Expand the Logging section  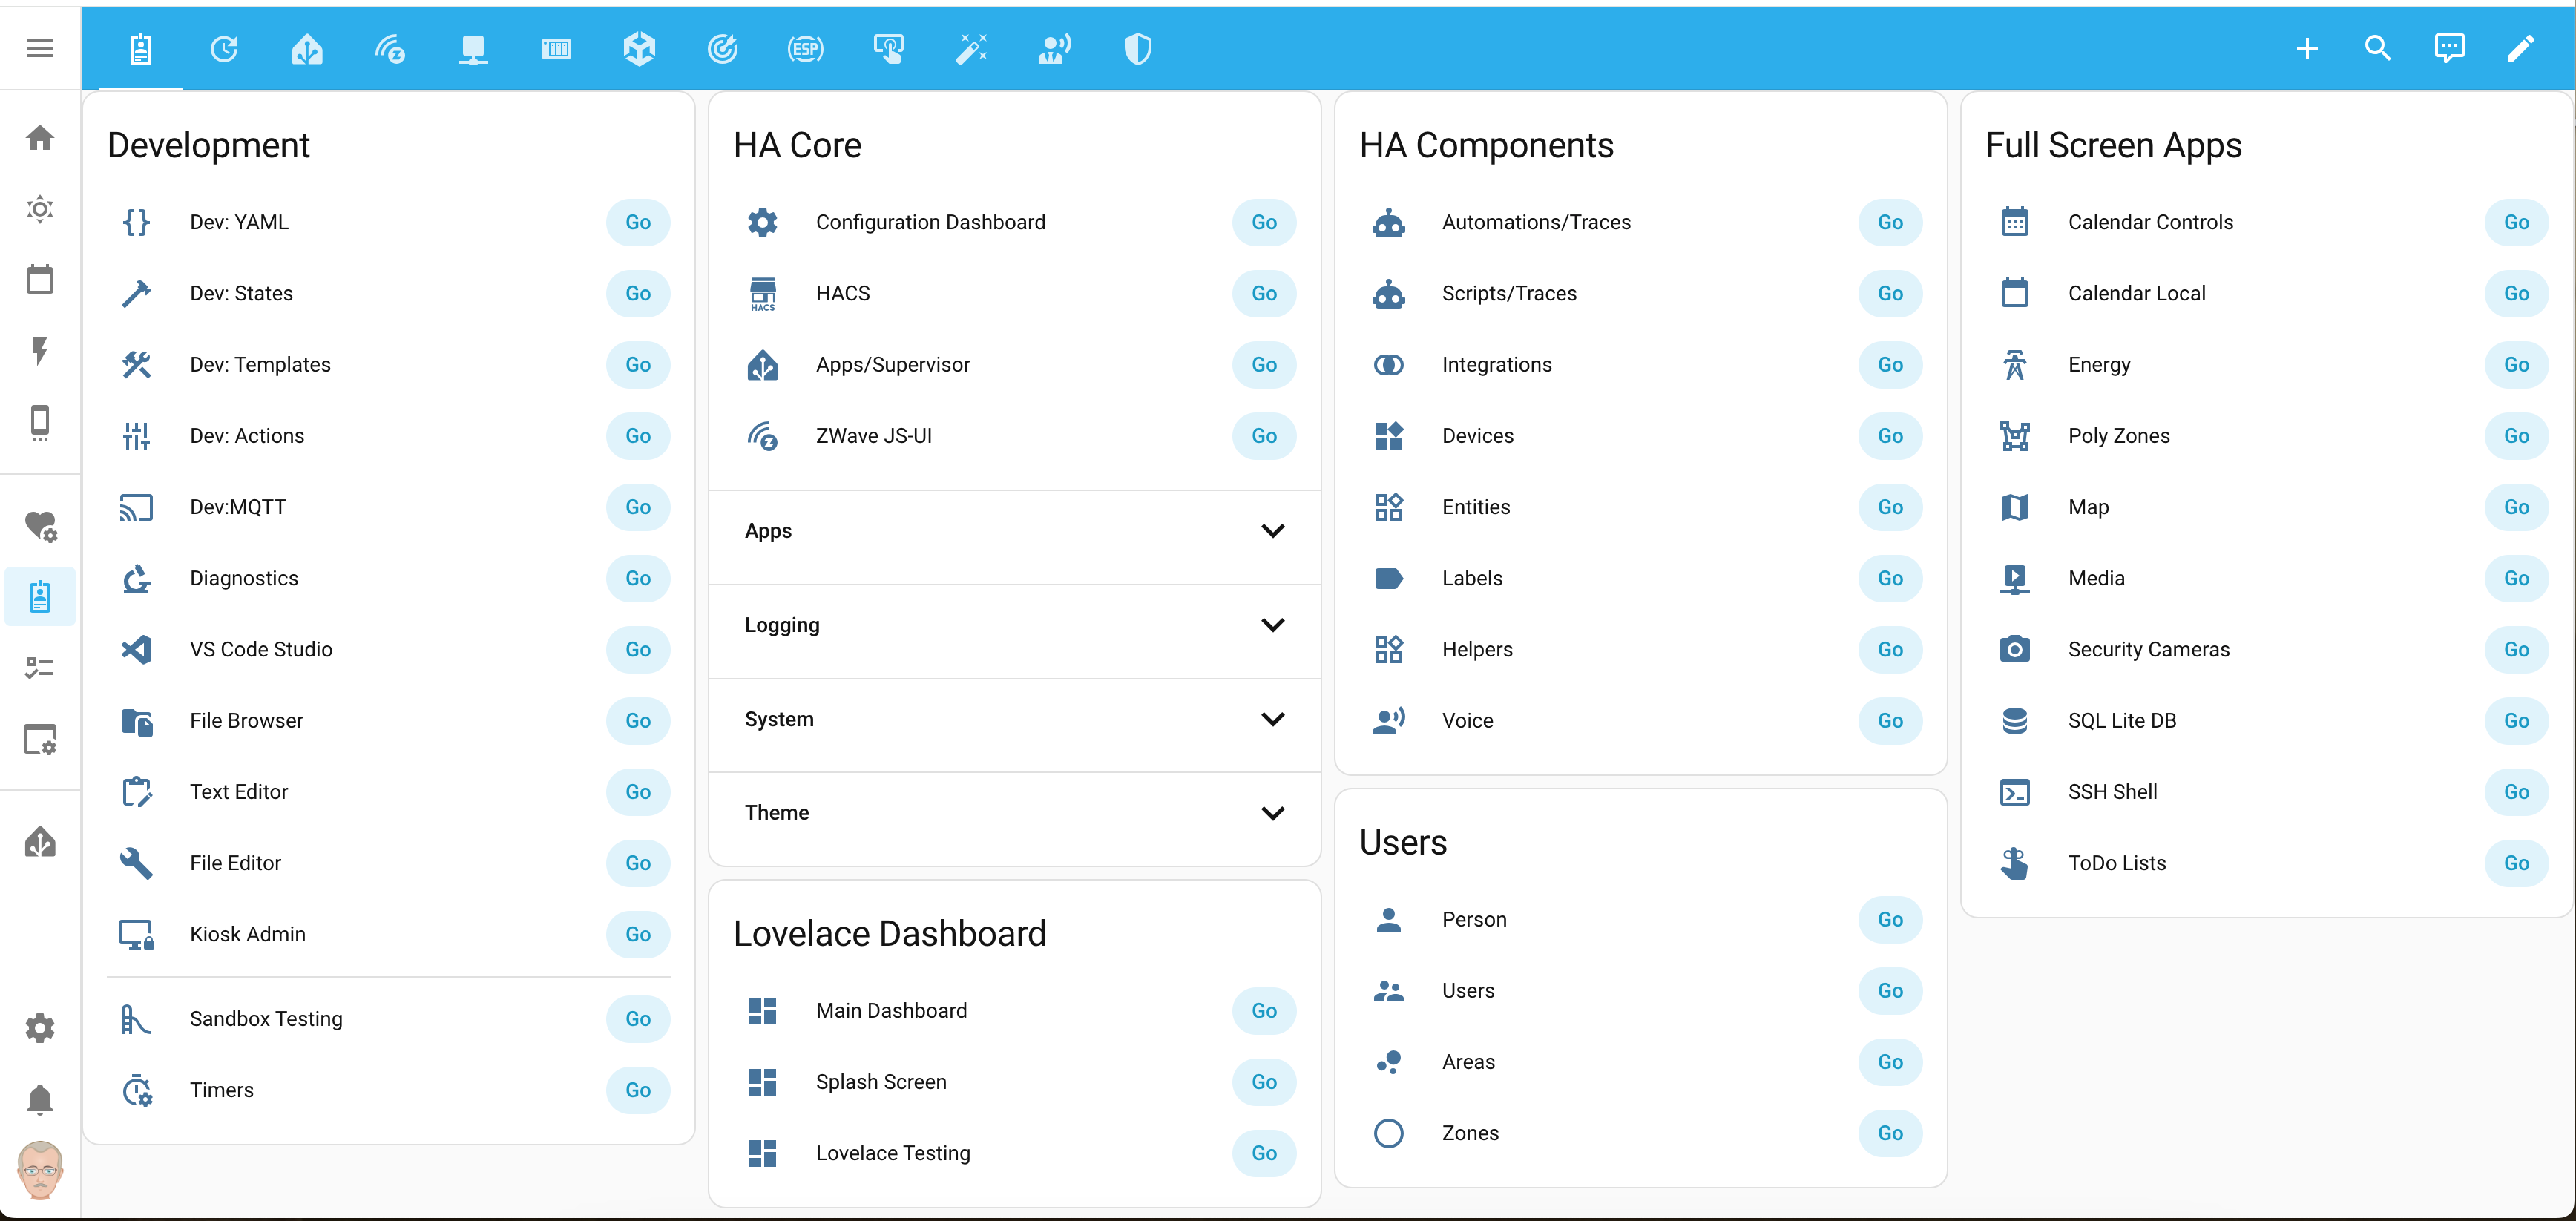pyautogui.click(x=1014, y=625)
